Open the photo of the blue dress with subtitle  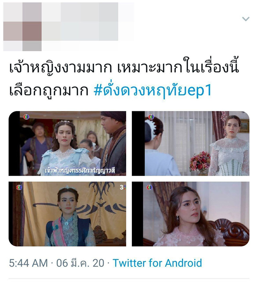pyautogui.click(x=67, y=143)
